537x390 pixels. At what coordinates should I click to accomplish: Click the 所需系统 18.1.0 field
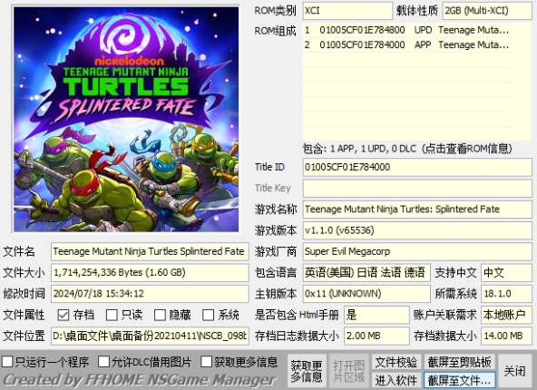506,294
